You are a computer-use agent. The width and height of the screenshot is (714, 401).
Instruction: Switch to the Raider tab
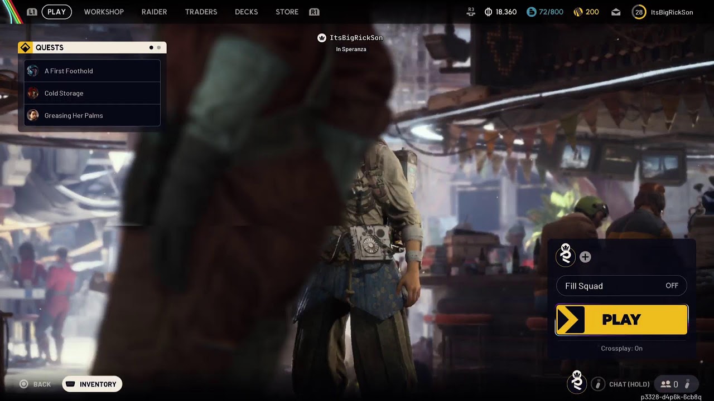[154, 12]
